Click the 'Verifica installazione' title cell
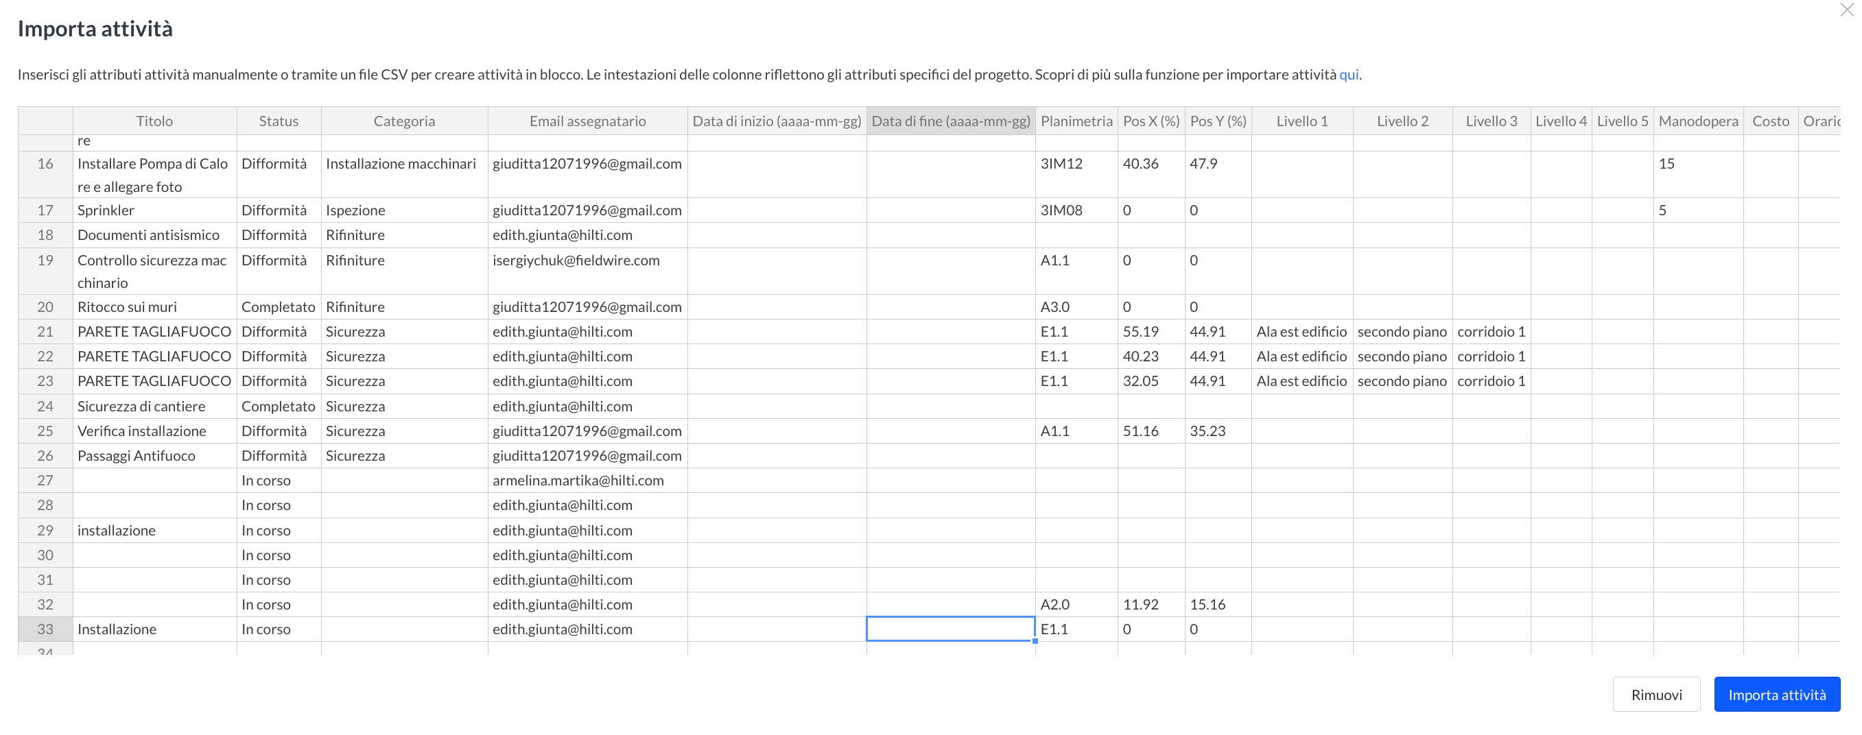The width and height of the screenshot is (1862, 735). click(154, 431)
